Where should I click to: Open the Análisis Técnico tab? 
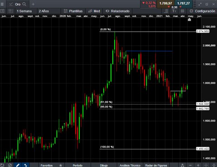coord(130,165)
